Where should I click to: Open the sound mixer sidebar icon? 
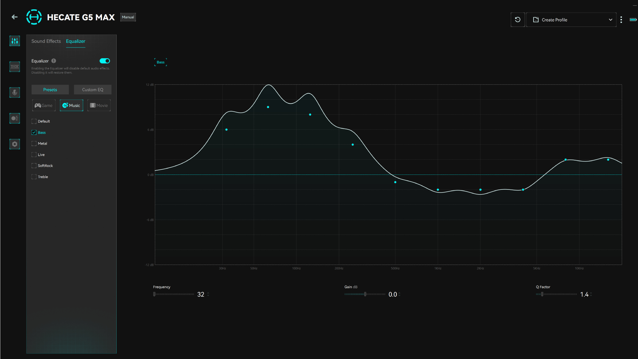pos(15,41)
